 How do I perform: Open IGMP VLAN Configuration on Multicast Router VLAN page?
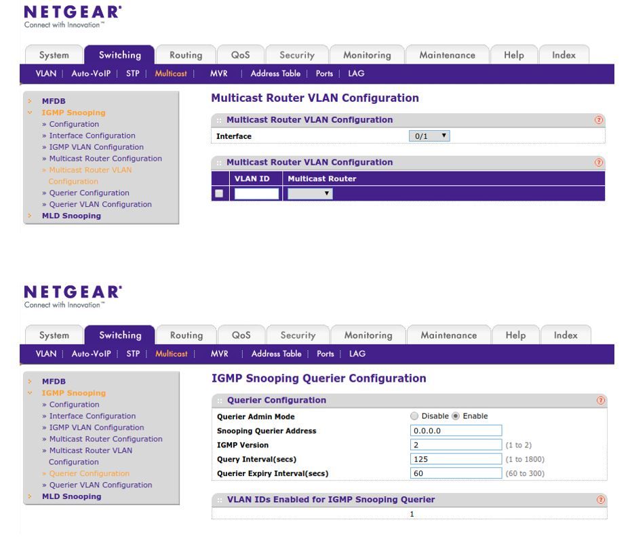[96, 147]
